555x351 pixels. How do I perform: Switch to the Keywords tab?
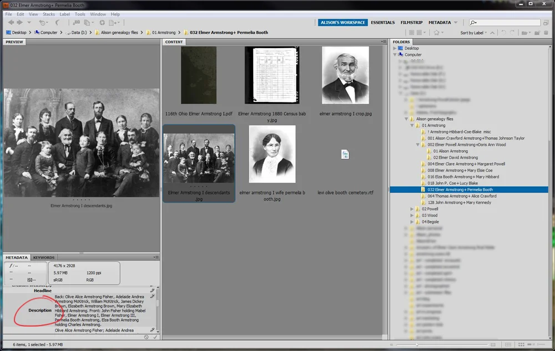tap(43, 257)
